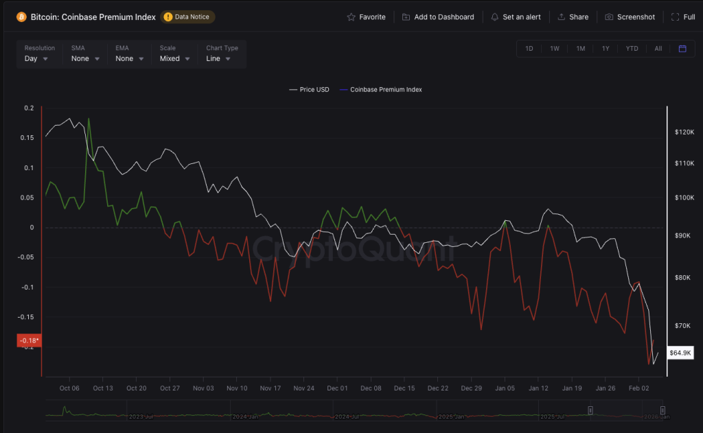Open the calendar date picker icon
This screenshot has width=703, height=433.
[682, 49]
